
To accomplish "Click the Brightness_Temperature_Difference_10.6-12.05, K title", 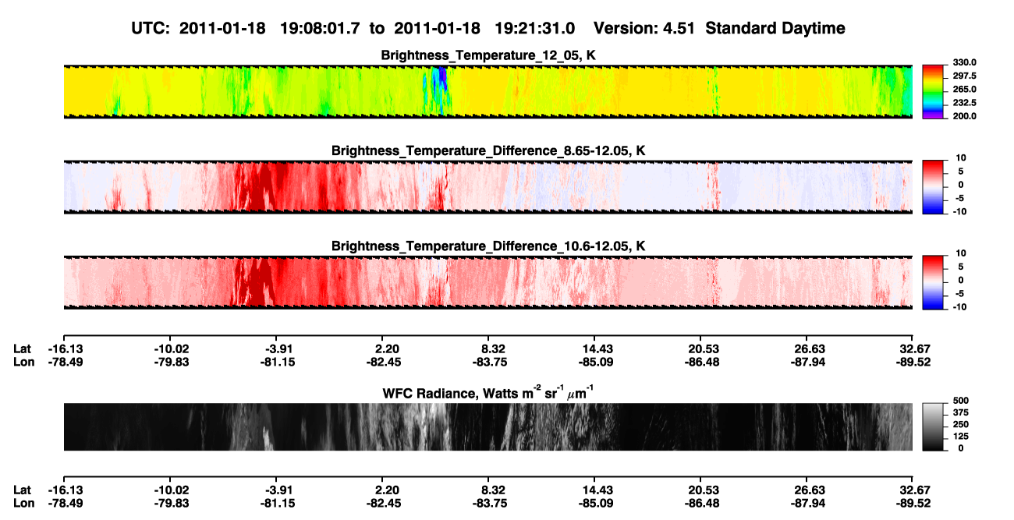I will pos(488,246).
